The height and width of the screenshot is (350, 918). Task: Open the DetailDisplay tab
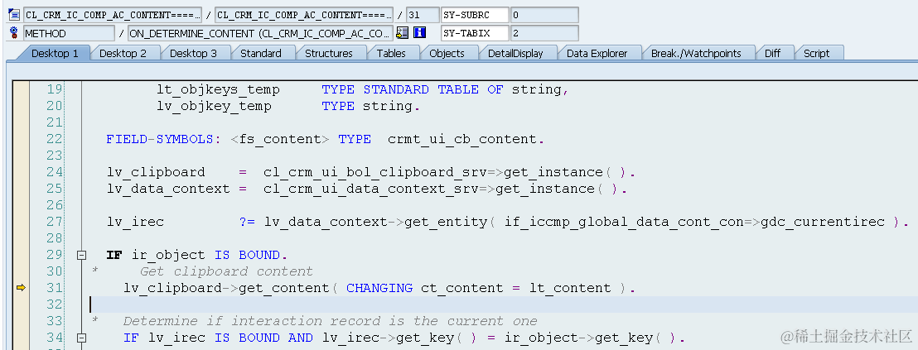click(x=515, y=53)
